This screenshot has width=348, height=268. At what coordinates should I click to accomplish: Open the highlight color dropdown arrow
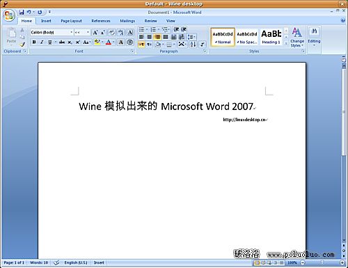tap(102, 42)
